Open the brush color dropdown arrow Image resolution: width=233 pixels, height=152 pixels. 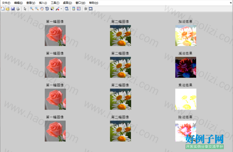(x=61, y=9)
